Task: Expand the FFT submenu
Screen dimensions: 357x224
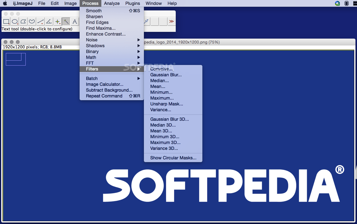Action: click(112, 63)
